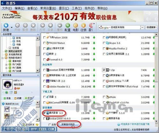Check the TM2007Beta1 checkbox
Image resolution: width=159 pixels, height=133 pixels.
tap(45, 43)
